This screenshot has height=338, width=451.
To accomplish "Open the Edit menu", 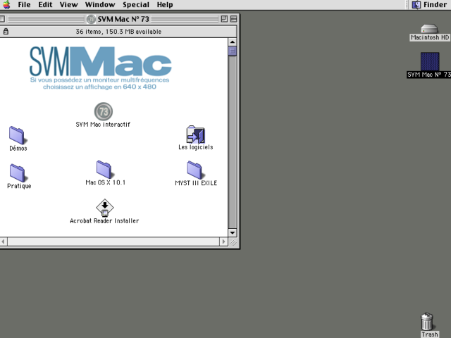I will (x=45, y=5).
